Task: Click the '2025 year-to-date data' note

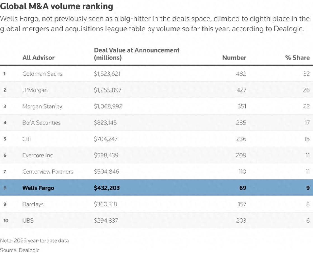Action: pyautogui.click(x=34, y=240)
